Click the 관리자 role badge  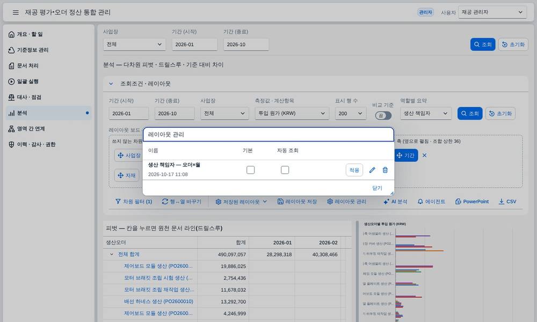pos(426,12)
